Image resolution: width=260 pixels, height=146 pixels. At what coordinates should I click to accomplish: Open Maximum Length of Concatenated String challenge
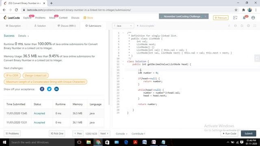45,82
